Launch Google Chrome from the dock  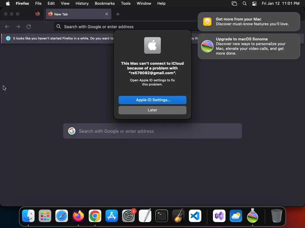pos(95,216)
